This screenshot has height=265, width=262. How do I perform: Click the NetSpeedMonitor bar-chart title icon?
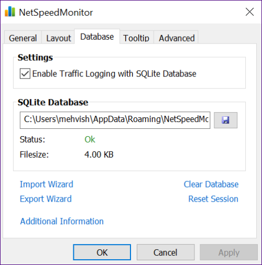(10, 12)
